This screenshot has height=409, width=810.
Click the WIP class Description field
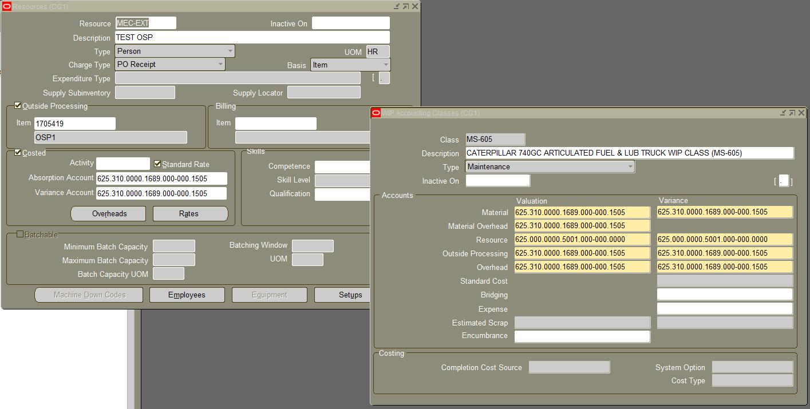point(630,153)
